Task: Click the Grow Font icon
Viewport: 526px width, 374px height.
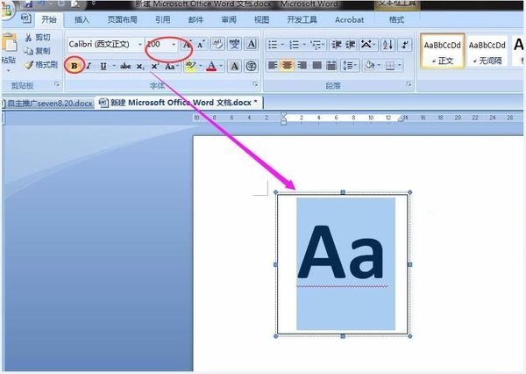Action: tap(187, 44)
